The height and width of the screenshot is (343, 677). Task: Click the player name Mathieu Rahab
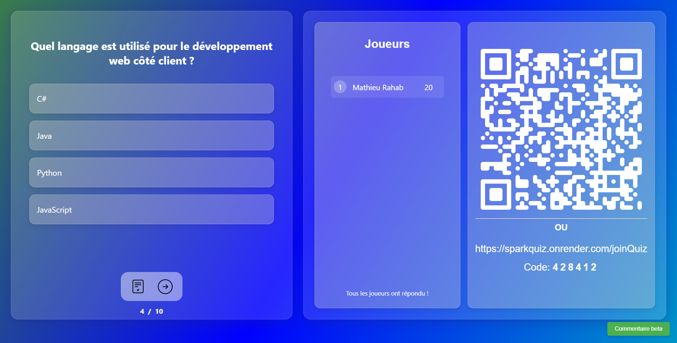point(378,87)
